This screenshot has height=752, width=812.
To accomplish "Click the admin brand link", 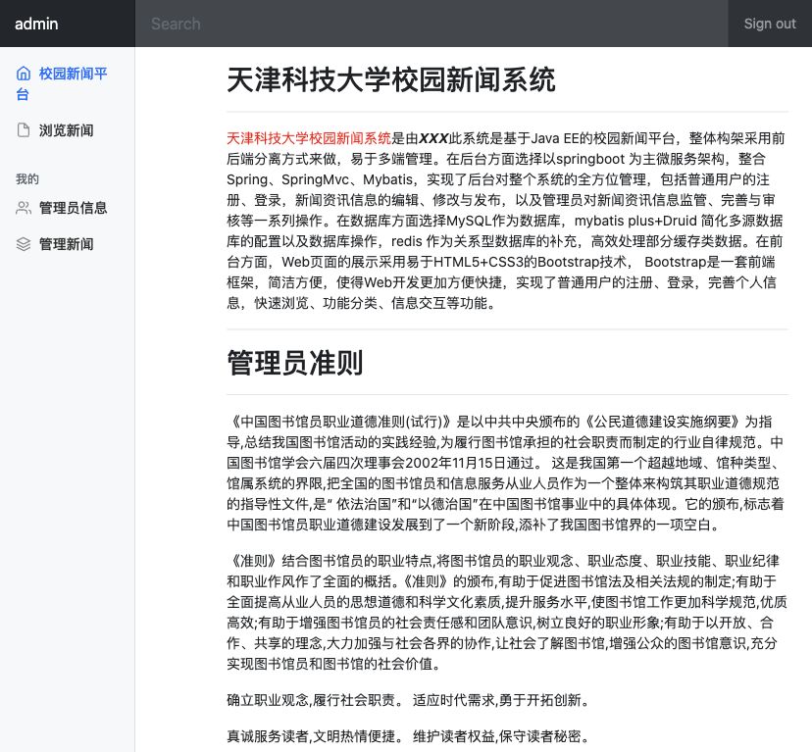I will tap(36, 24).
